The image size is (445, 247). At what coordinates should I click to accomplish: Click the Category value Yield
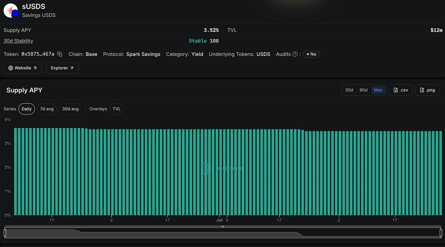(x=197, y=54)
